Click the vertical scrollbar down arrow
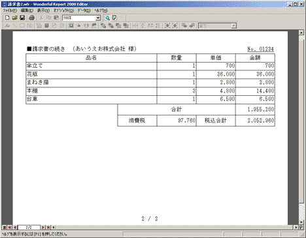This screenshot has width=306, height=238. click(x=301, y=222)
